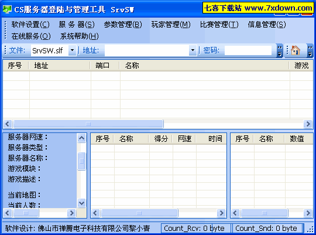The height and width of the screenshot is (235, 316).
Task: Click player list horizontal scrollbar thumb
Action: (139, 213)
